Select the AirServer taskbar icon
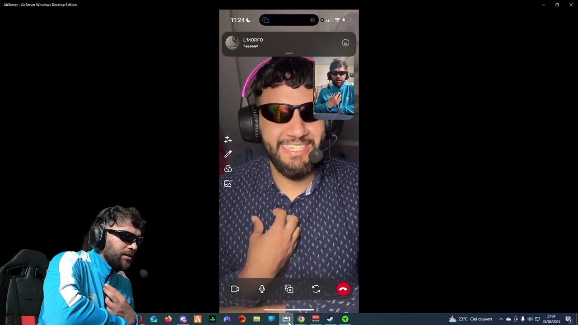Viewport: 578px width, 325px height. 286,319
